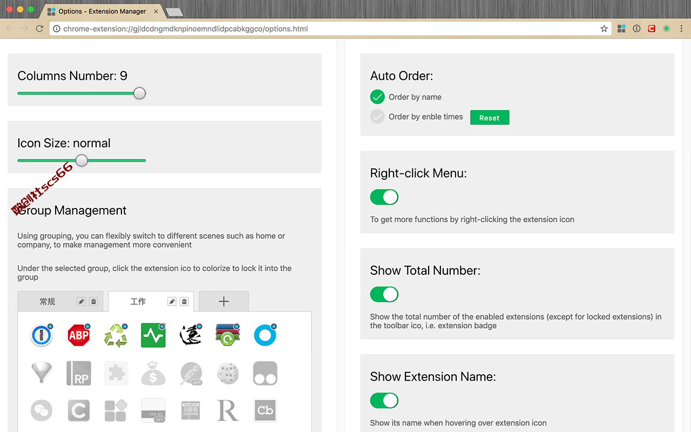Open the Chrome three-dot menu
Image resolution: width=691 pixels, height=432 pixels.
pyautogui.click(x=682, y=29)
